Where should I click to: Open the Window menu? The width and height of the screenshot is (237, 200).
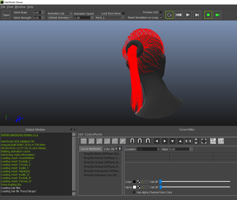[20, 7]
